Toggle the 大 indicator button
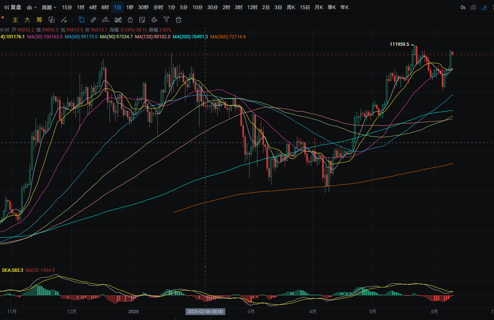The width and height of the screenshot is (494, 320). point(27,20)
